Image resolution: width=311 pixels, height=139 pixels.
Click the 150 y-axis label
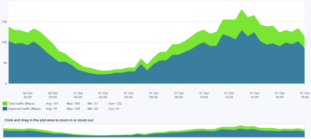click(x=5, y=22)
